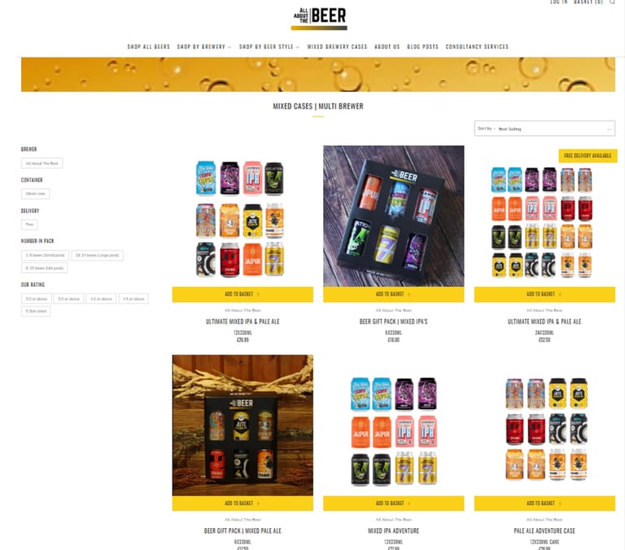Toggle the Mixed case container filter

click(x=36, y=194)
